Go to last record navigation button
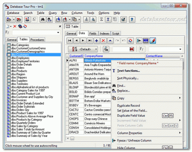 90,40
